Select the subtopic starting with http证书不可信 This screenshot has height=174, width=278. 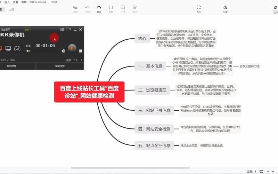click(x=211, y=110)
